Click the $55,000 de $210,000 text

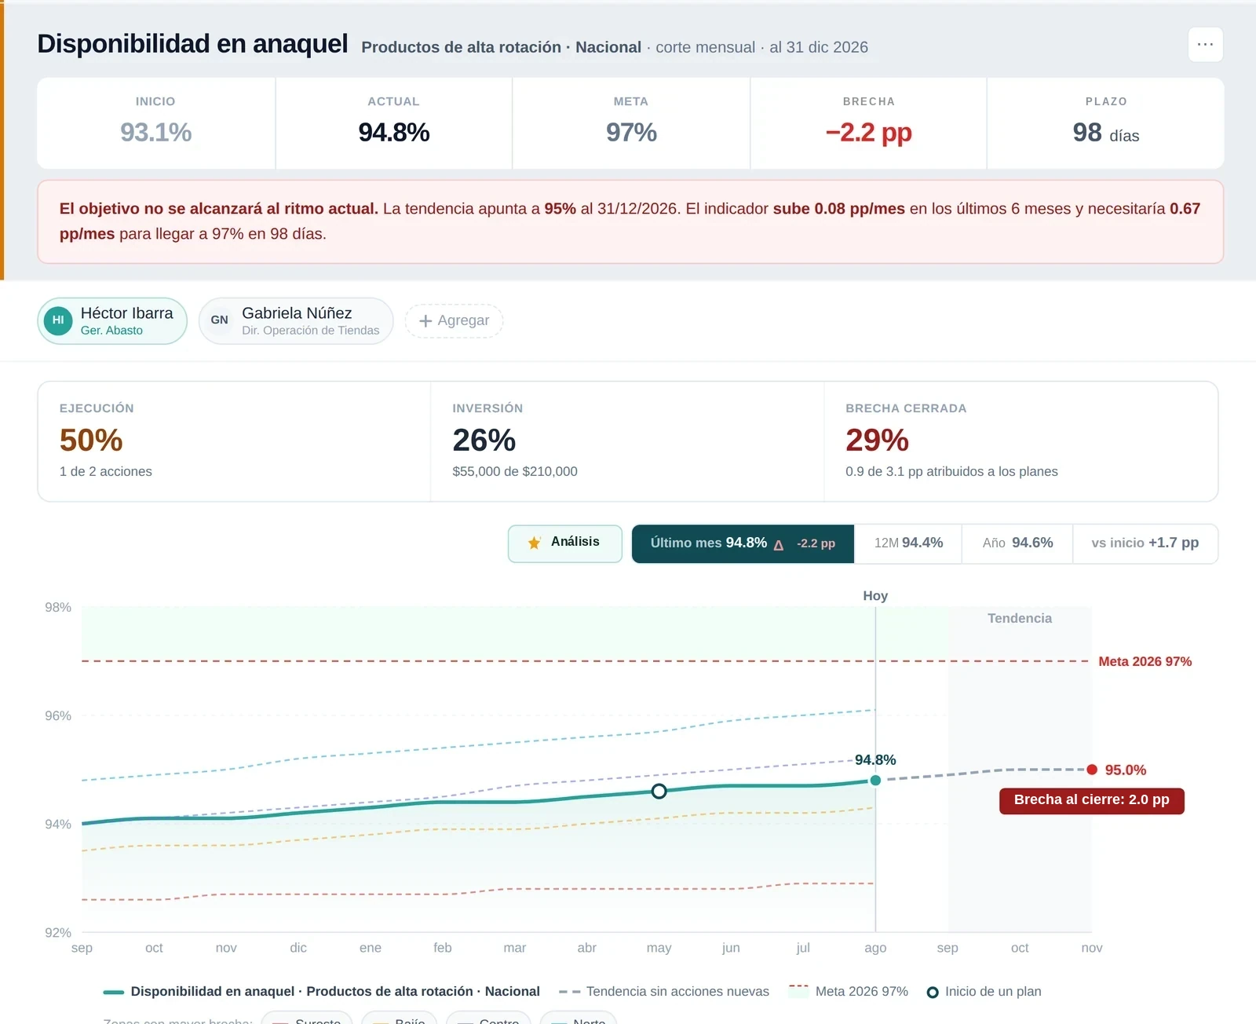pyautogui.click(x=515, y=472)
